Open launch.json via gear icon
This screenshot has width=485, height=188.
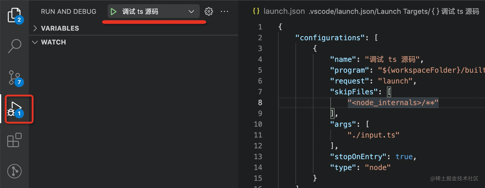[209, 12]
